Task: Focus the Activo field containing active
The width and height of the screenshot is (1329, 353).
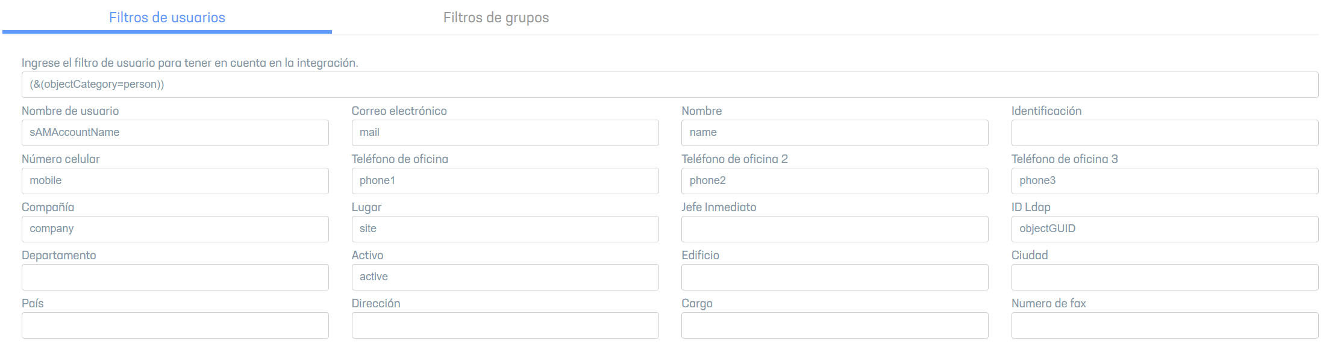Action: click(505, 277)
